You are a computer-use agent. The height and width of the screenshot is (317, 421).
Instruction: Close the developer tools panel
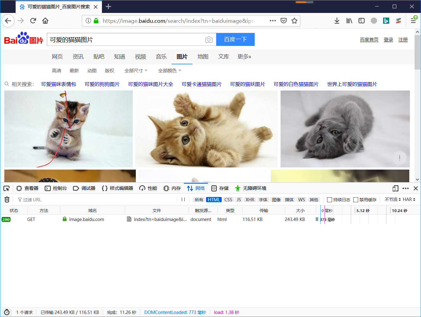(416, 188)
